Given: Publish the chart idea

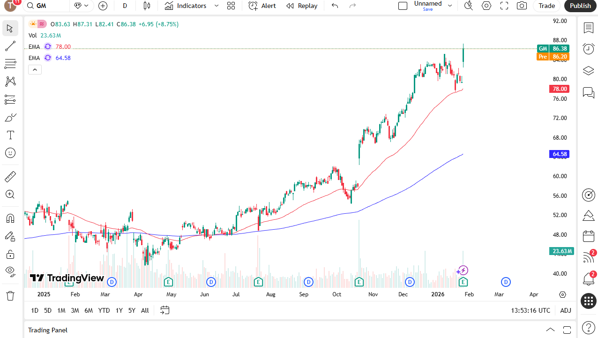Looking at the screenshot, I should click(581, 6).
